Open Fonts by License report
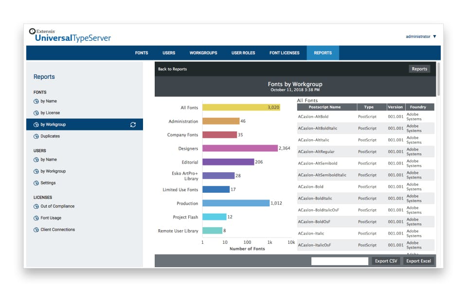Screen dimensions: 467x292 pyautogui.click(x=50, y=113)
